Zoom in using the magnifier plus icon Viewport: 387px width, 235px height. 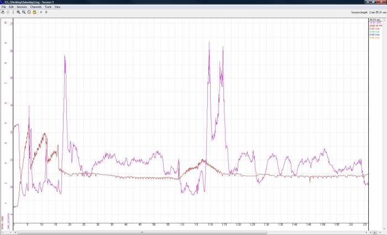click(x=18, y=12)
